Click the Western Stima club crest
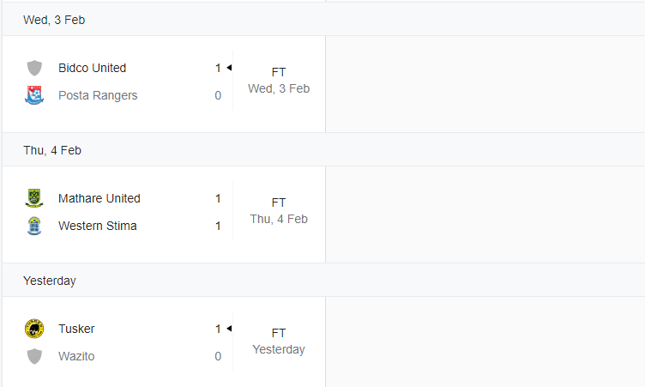The image size is (645, 387). click(34, 226)
